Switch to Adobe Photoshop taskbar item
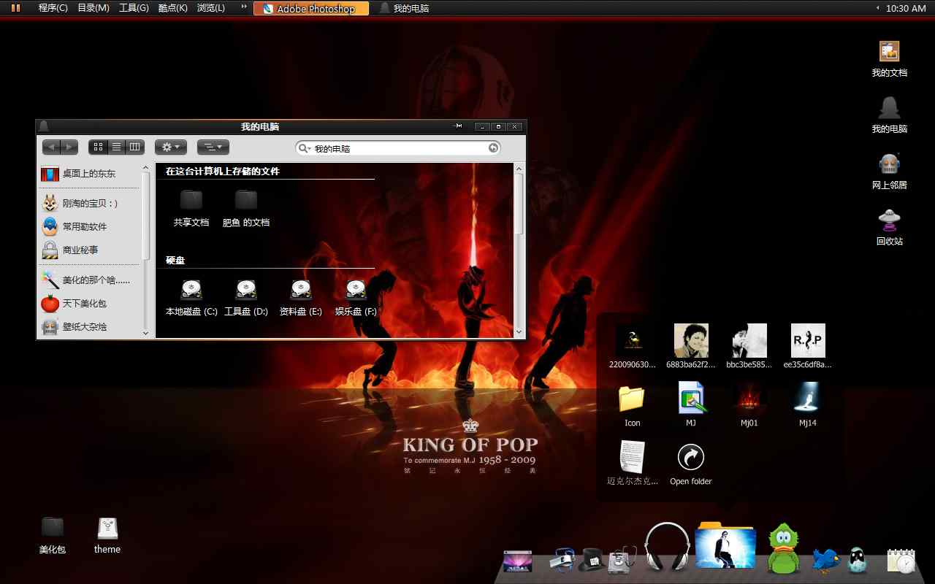Screen dimensions: 935x584 pos(311,9)
